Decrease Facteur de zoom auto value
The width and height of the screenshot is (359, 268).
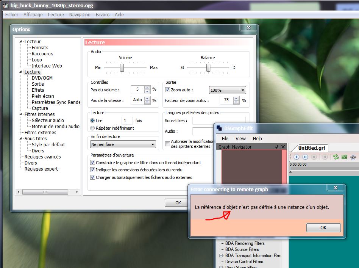point(236,102)
